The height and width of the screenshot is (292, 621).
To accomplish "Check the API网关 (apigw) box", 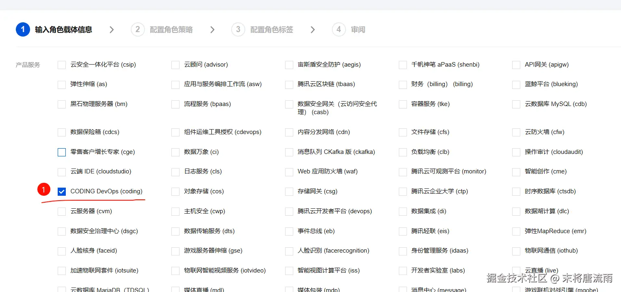I will click(516, 65).
